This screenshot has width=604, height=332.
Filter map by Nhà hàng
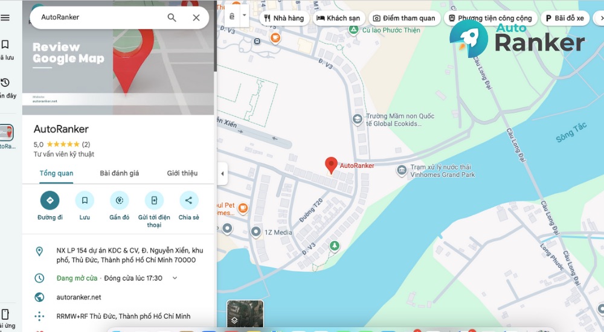284,18
